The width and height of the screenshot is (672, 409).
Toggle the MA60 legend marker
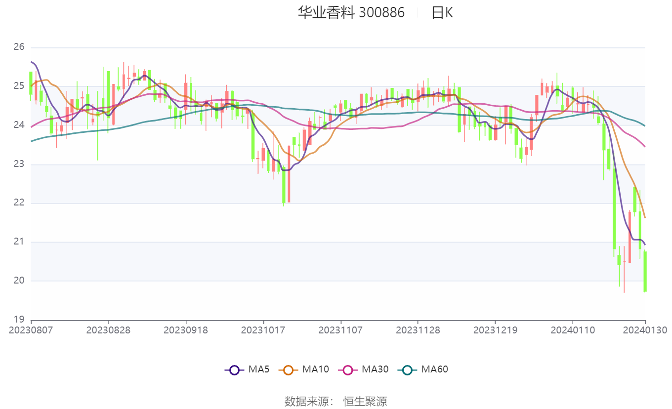point(407,369)
